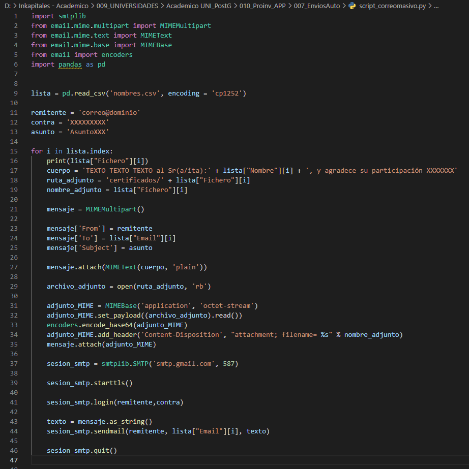
Task: Click the 'XXXXXXXXX' password string
Action: click(88, 122)
